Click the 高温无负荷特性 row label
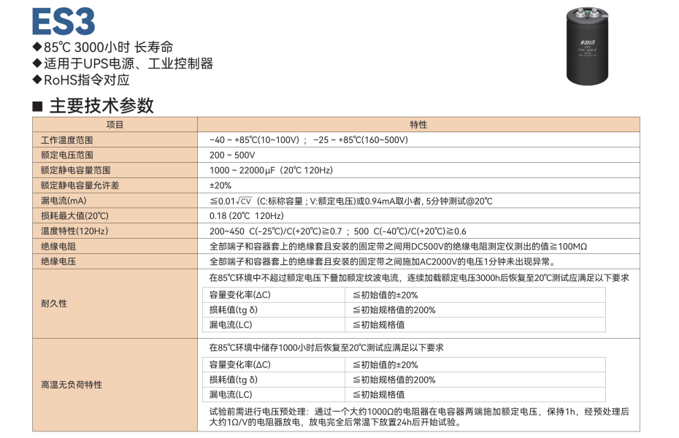 click(x=72, y=384)
